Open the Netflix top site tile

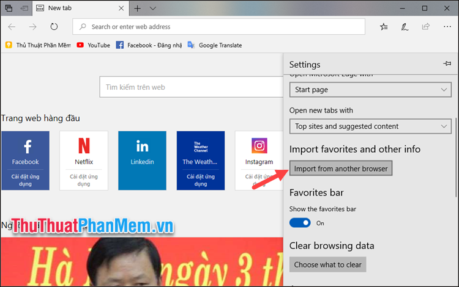[84, 161]
